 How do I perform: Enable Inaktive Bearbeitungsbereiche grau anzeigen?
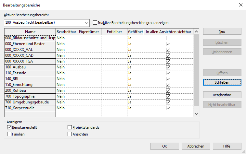click(95, 23)
